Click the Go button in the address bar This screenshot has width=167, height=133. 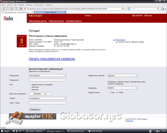(x=123, y=9)
